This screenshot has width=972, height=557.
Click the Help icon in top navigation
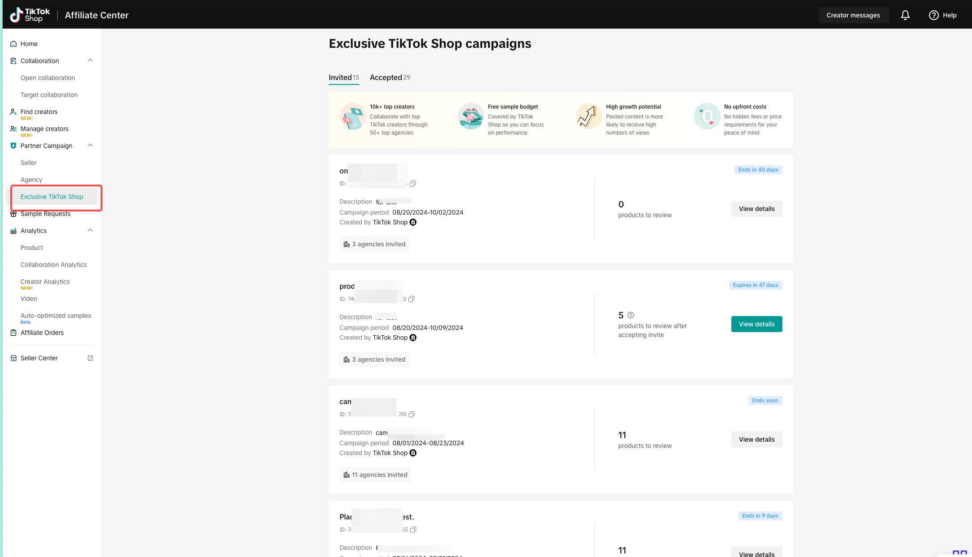[x=933, y=15]
